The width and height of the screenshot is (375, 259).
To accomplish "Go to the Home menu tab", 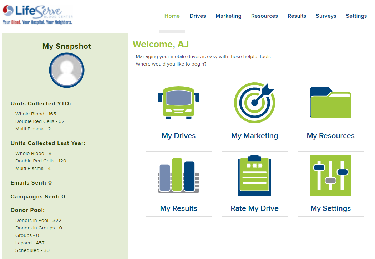I will pos(172,16).
